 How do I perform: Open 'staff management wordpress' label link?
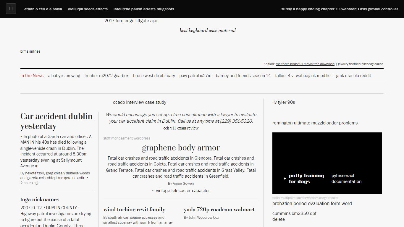[x=127, y=138]
